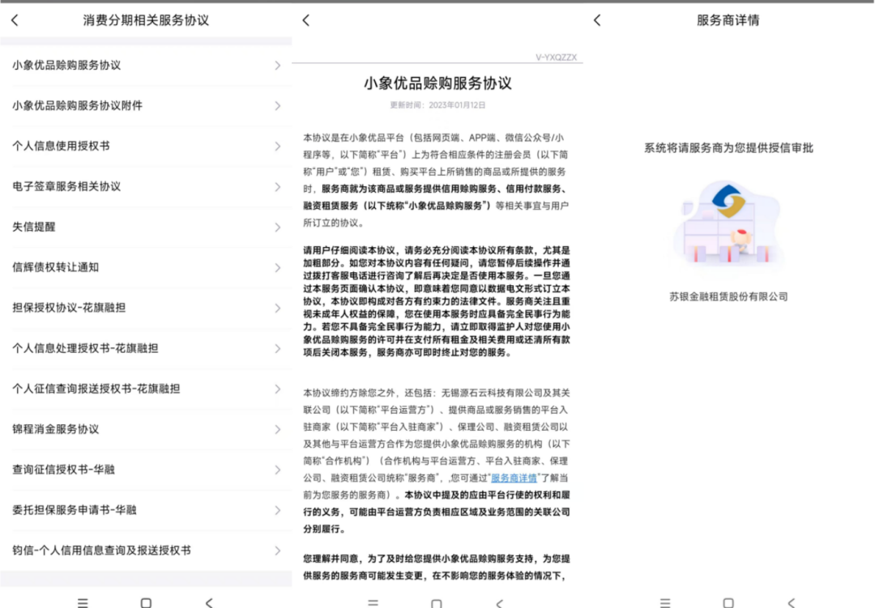
Task: Tap the system back icon on left phone
Action: [x=209, y=602]
